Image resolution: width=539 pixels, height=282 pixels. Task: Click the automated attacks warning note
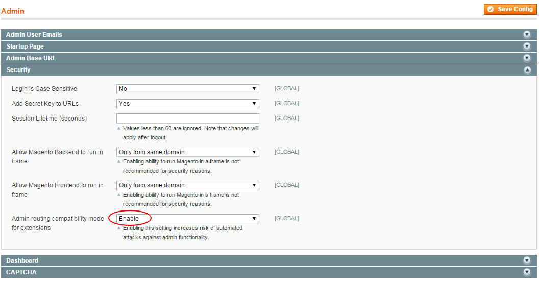(183, 232)
